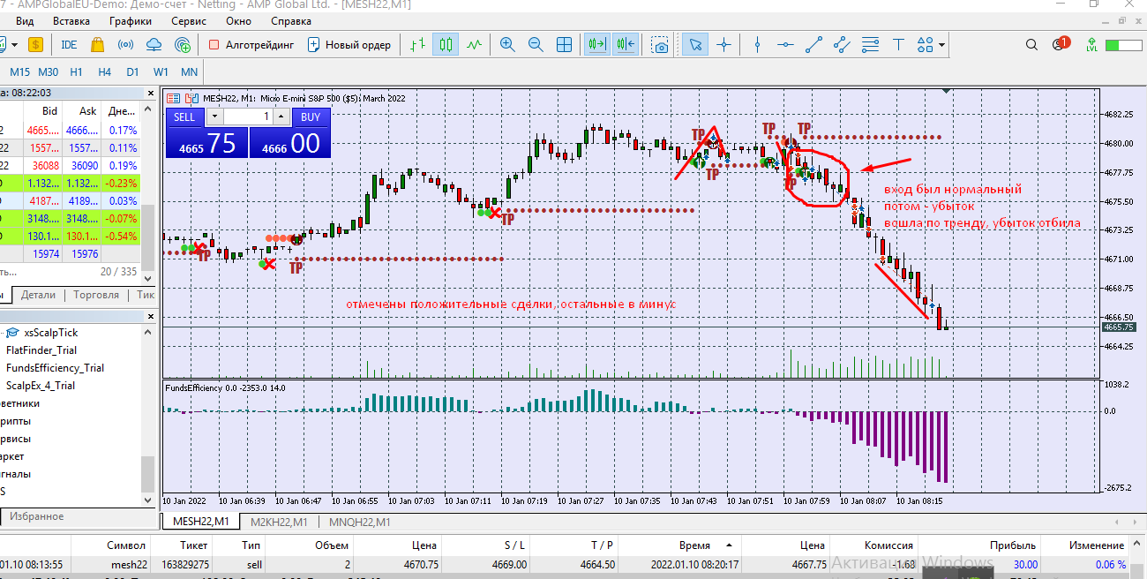The width and height of the screenshot is (1147, 579).
Task: Toggle chart shift from right edge
Action: click(626, 44)
